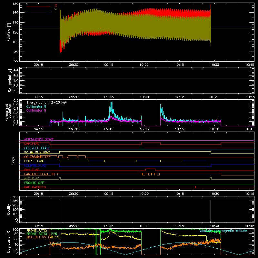Click the 'Degrees or %' axis title
The image size is (258, 258).
pos(9,242)
